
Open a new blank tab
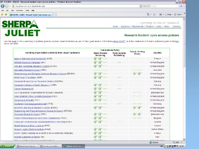click(55, 15)
